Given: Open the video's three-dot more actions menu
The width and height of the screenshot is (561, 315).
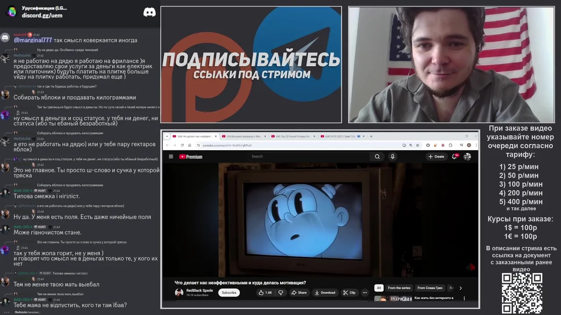Looking at the screenshot, I should pos(365,293).
